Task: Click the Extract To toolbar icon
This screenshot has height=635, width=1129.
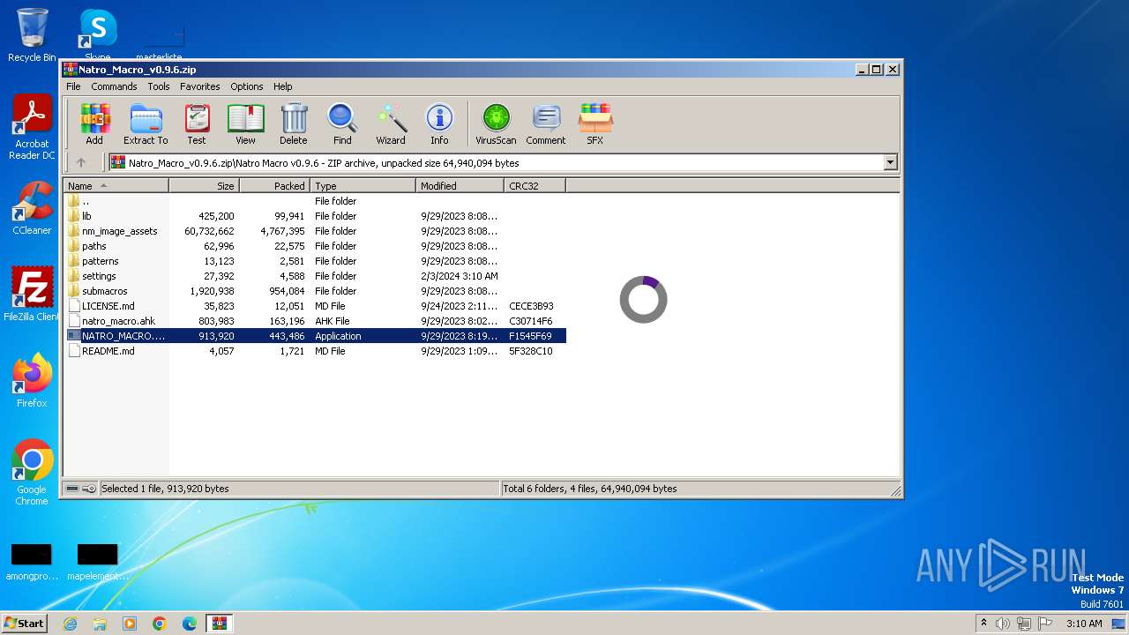Action: 146,124
